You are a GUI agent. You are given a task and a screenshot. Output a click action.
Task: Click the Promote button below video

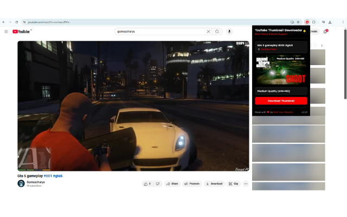click(192, 184)
